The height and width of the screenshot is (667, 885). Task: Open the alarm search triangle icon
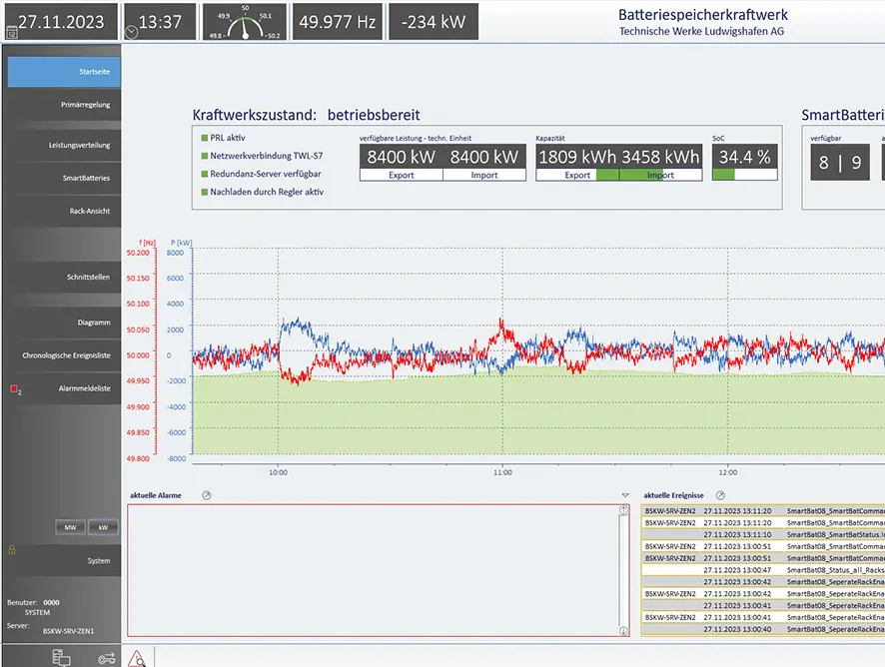(x=137, y=658)
